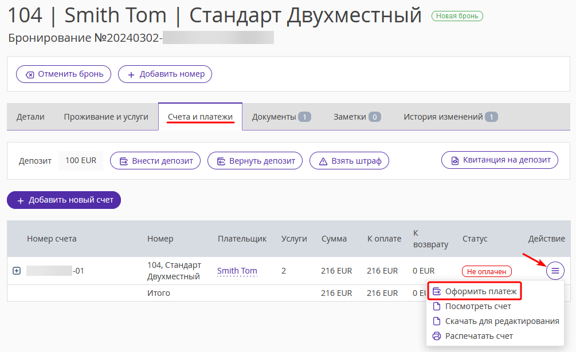Click the deposit icon in Внести депозит
This screenshot has height=352, width=576.
pos(124,161)
